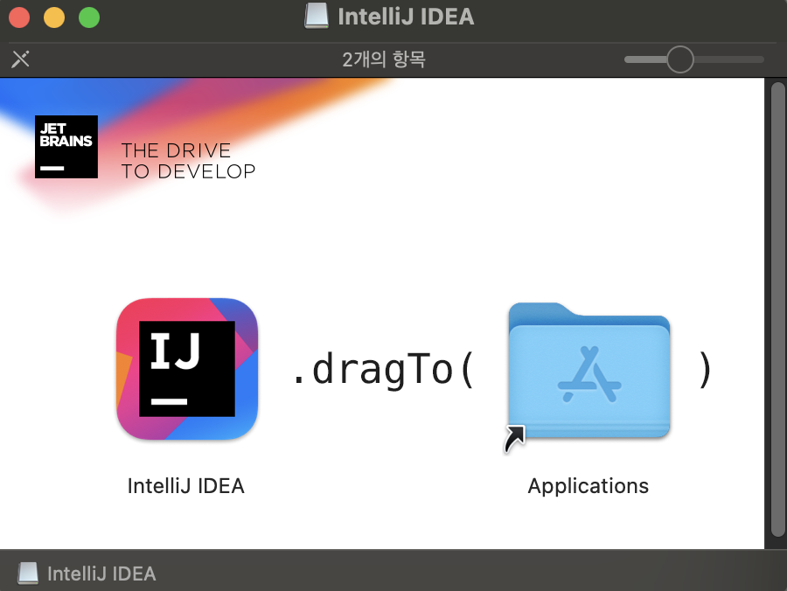787x591 pixels.
Task: Click the crossed tools icon in toolbar
Action: tap(21, 59)
